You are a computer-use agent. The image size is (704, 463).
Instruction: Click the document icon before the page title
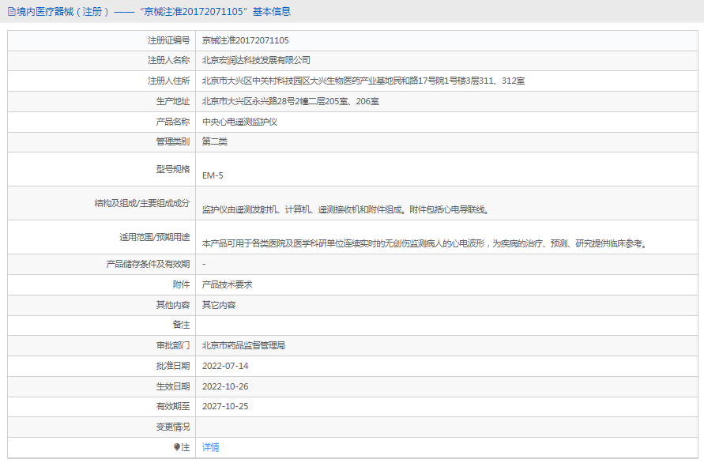pyautogui.click(x=12, y=12)
